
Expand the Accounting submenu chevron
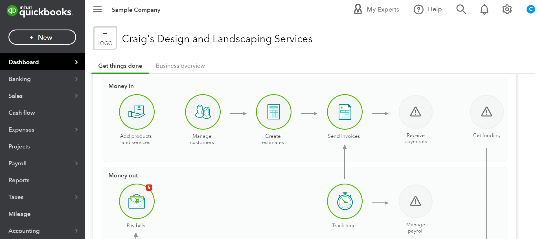coord(76,231)
